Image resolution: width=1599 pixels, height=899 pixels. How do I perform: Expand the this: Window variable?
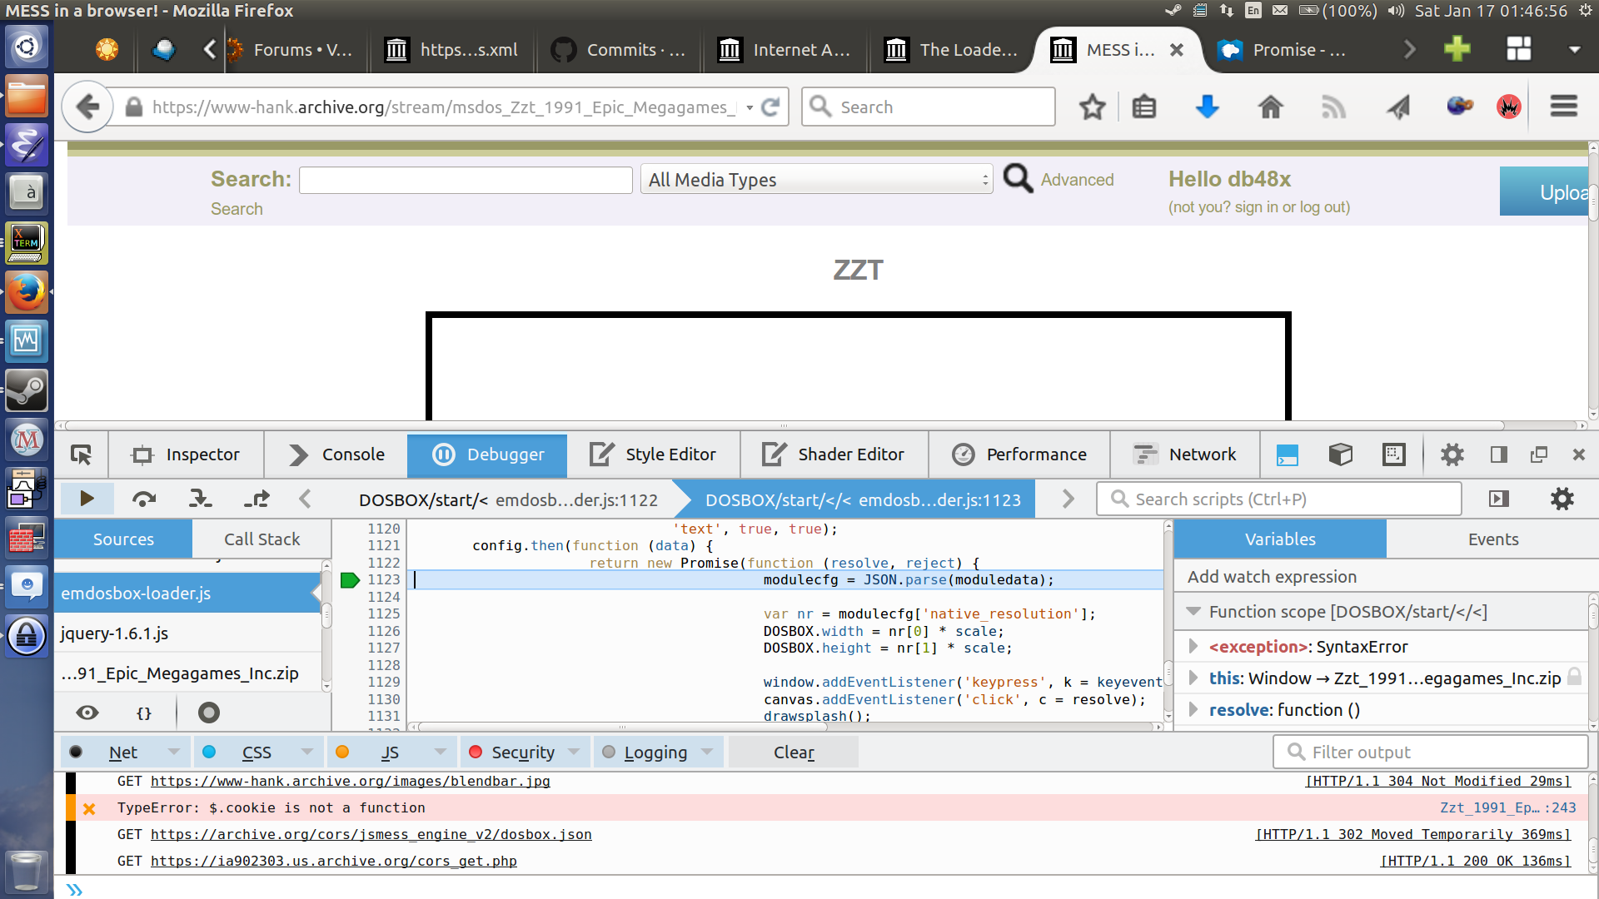[1193, 678]
